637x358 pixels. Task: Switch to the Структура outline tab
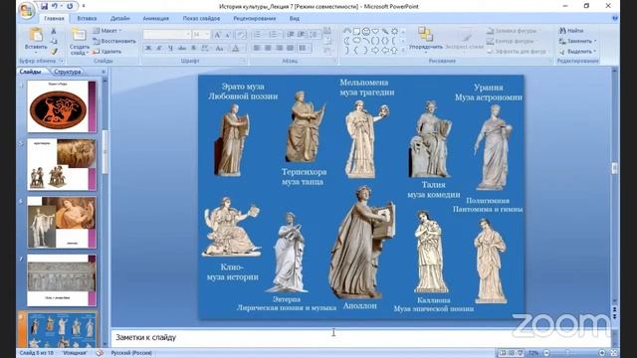tap(67, 72)
